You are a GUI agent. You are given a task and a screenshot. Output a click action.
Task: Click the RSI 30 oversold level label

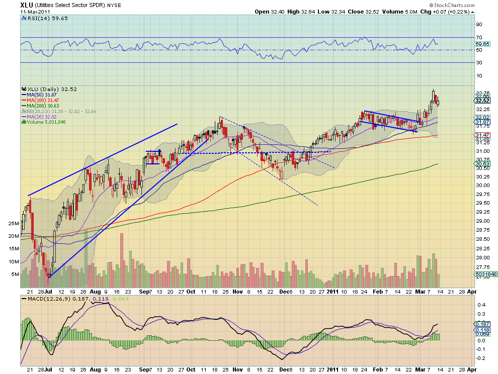[479, 62]
